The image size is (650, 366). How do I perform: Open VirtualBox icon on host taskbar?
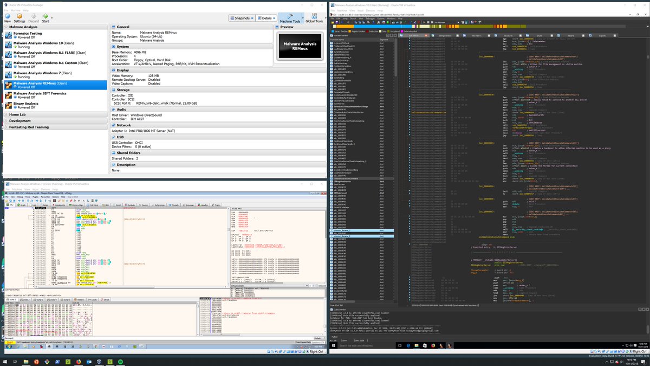(x=99, y=362)
